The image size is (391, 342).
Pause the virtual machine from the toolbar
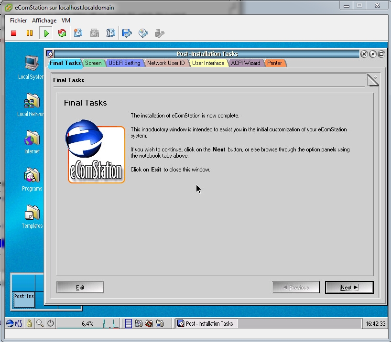[x=30, y=33]
